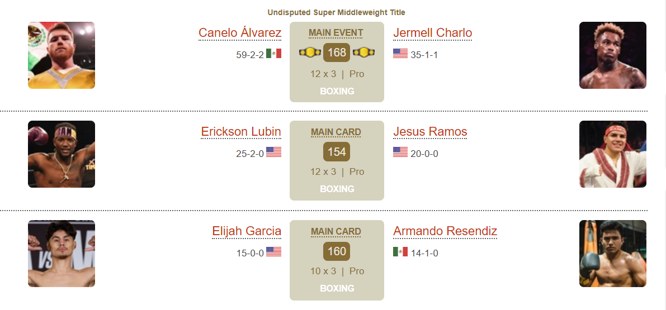Screen dimensions: 666x310
Task: Select the Elijah Garcia name link
Action: click(x=247, y=231)
